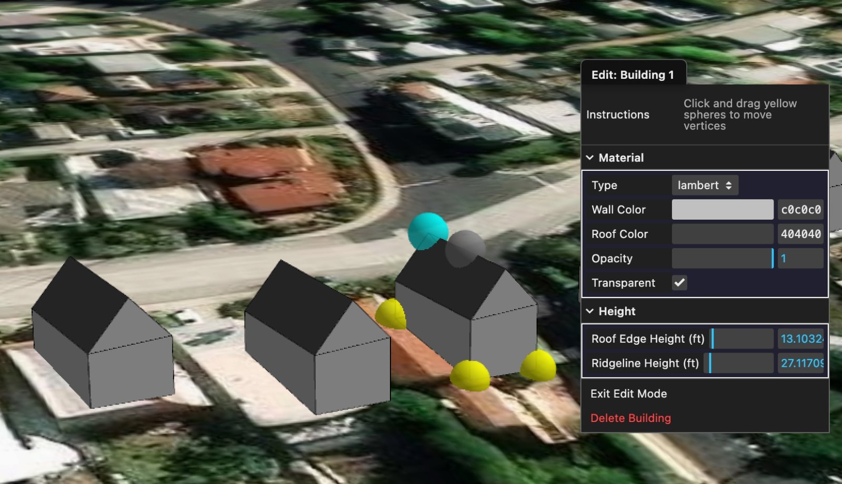Select the bottom-right yellow vertex sphere
842x484 pixels.
[x=538, y=365]
